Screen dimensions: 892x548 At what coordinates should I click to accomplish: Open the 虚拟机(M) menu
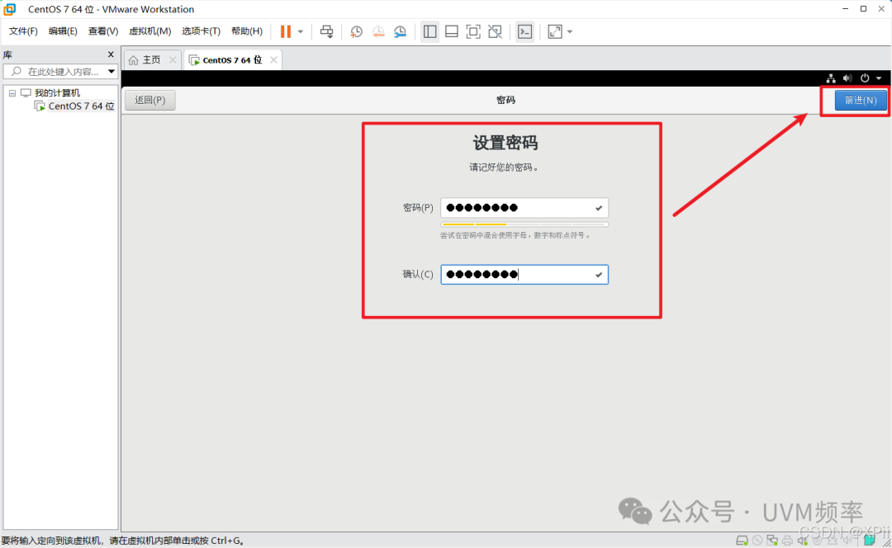coord(149,31)
